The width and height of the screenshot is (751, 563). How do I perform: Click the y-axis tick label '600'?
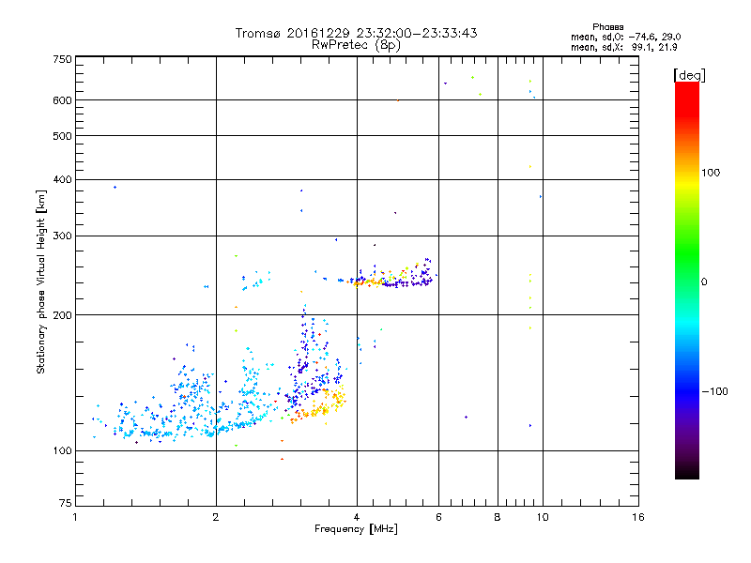62,100
